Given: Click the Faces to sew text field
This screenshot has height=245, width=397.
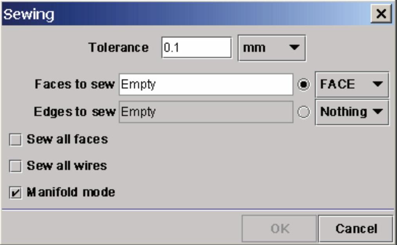Looking at the screenshot, I should [206, 85].
